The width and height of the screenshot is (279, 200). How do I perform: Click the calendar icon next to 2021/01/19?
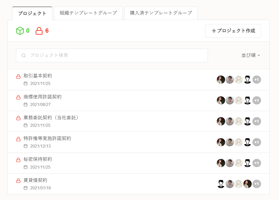[25, 188]
